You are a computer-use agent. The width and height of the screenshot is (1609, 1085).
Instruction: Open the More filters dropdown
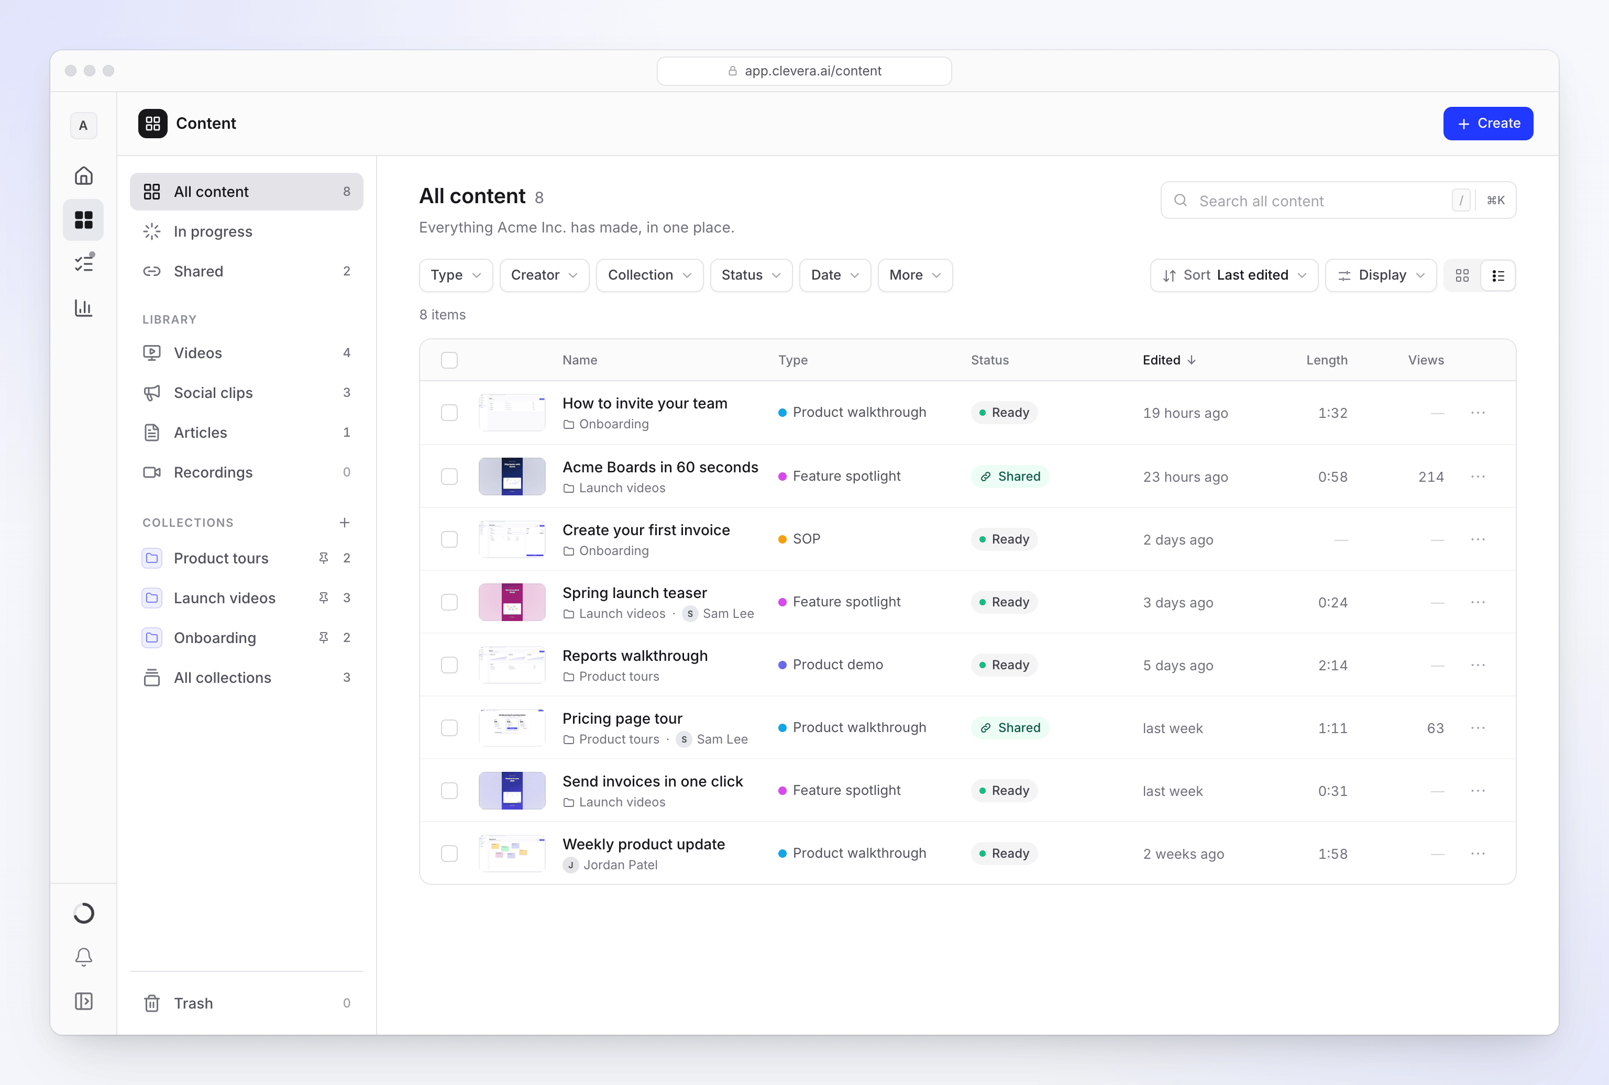915,275
